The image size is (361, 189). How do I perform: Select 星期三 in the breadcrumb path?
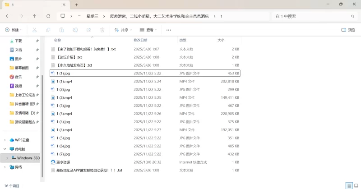point(94,16)
